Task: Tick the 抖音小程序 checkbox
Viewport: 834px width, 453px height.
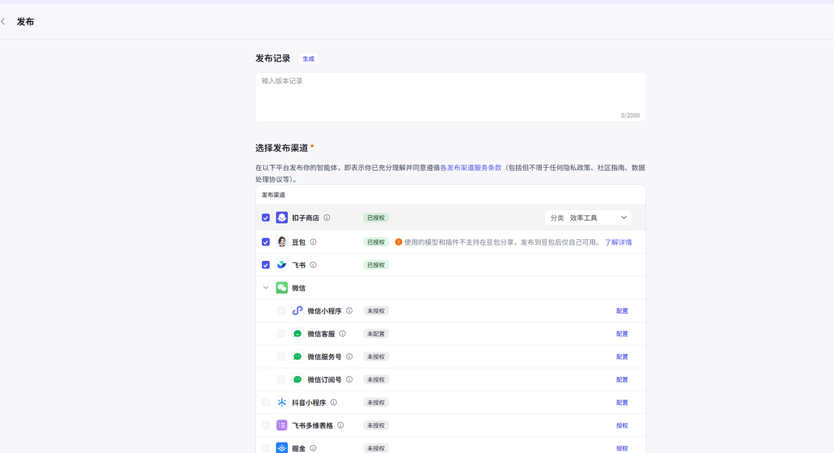Action: (x=266, y=402)
